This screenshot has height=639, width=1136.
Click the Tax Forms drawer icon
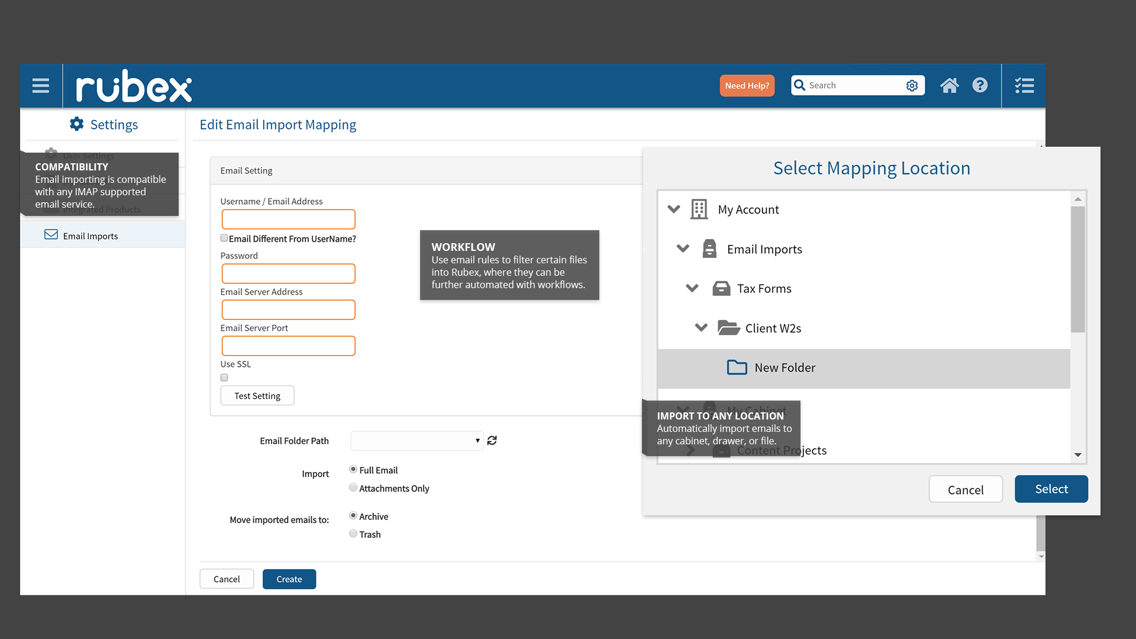721,288
